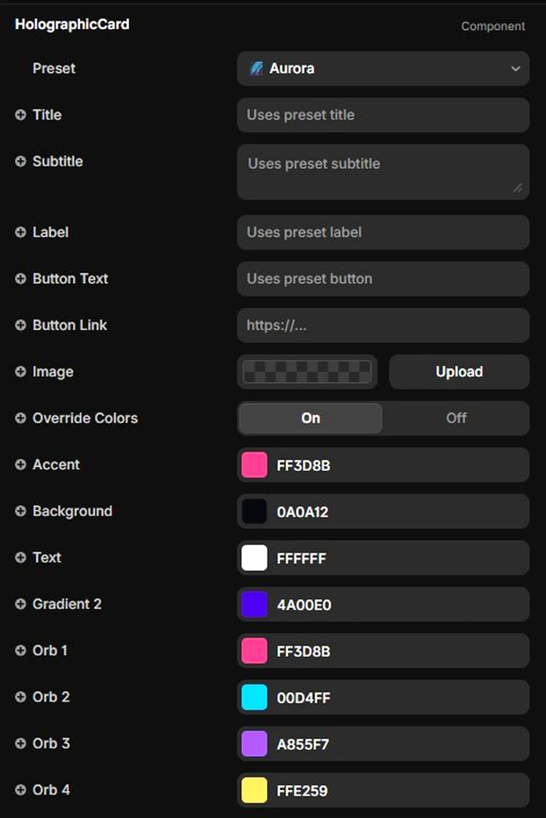Switch Override Colors to Off
Image resolution: width=546 pixels, height=818 pixels.
tap(456, 418)
